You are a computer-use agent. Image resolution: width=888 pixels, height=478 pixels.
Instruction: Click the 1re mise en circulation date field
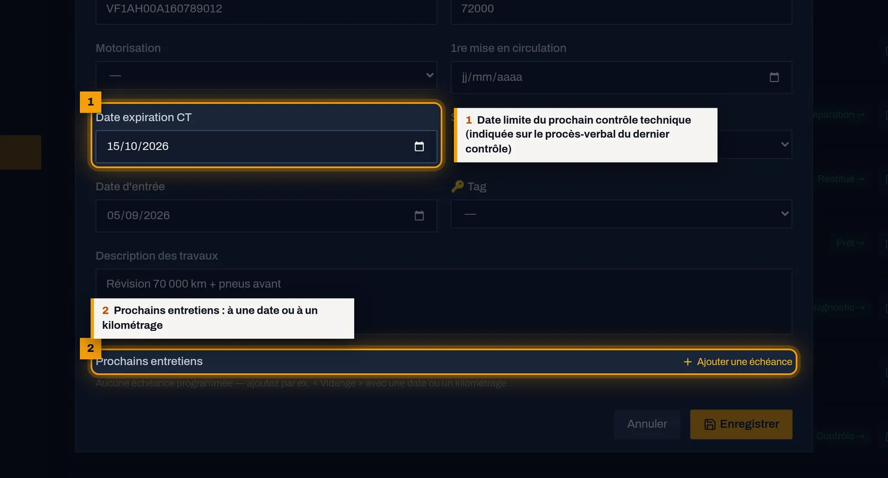click(x=621, y=77)
